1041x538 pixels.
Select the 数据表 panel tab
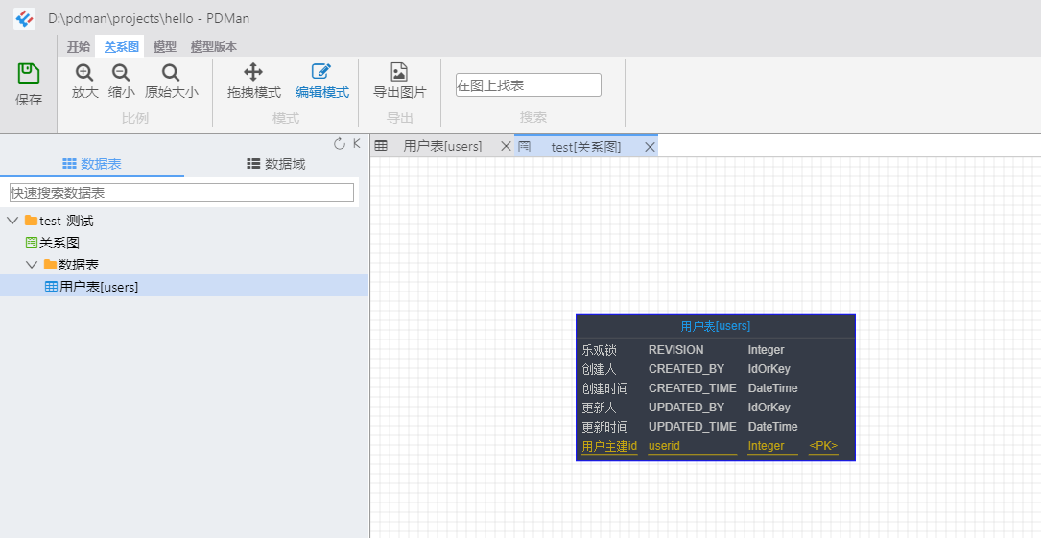coord(92,165)
